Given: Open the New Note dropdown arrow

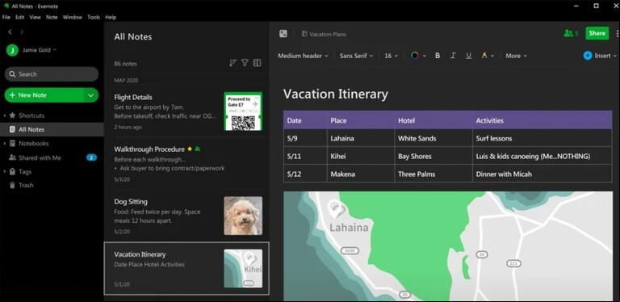Looking at the screenshot, I should (x=91, y=95).
